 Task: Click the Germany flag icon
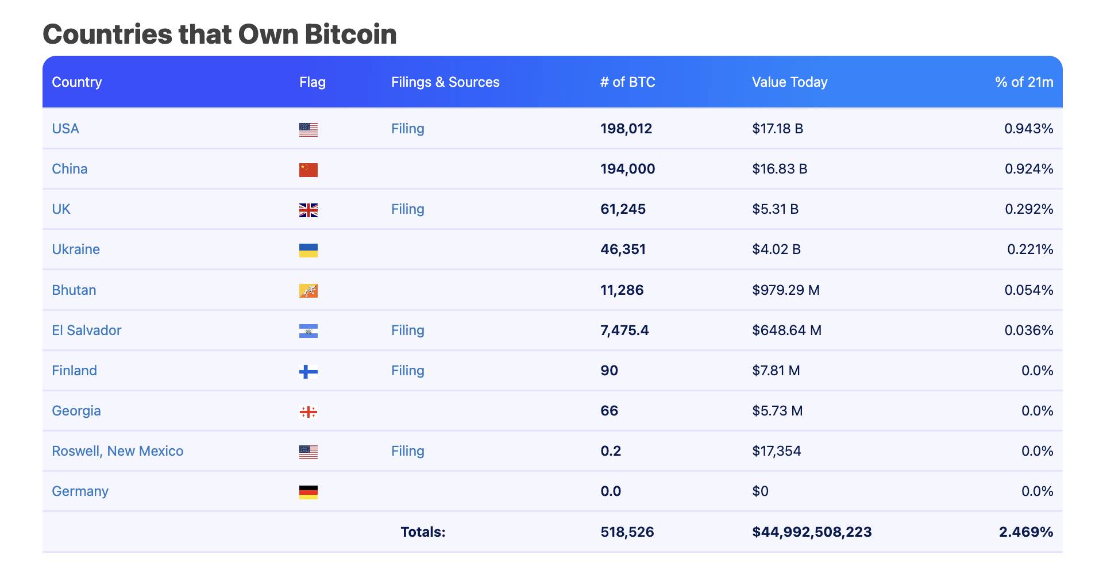[308, 492]
